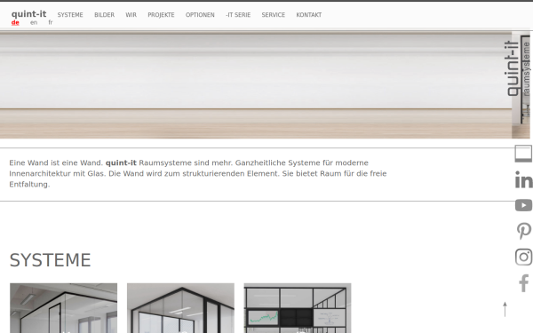Screen dimensions: 533x333
Task: Open the WIR menu item
Action: (x=131, y=15)
